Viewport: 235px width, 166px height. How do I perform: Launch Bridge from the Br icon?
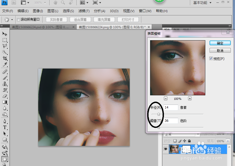click(x=14, y=2)
